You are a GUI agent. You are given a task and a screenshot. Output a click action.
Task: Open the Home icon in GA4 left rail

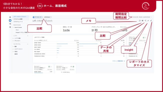coord(10,17)
